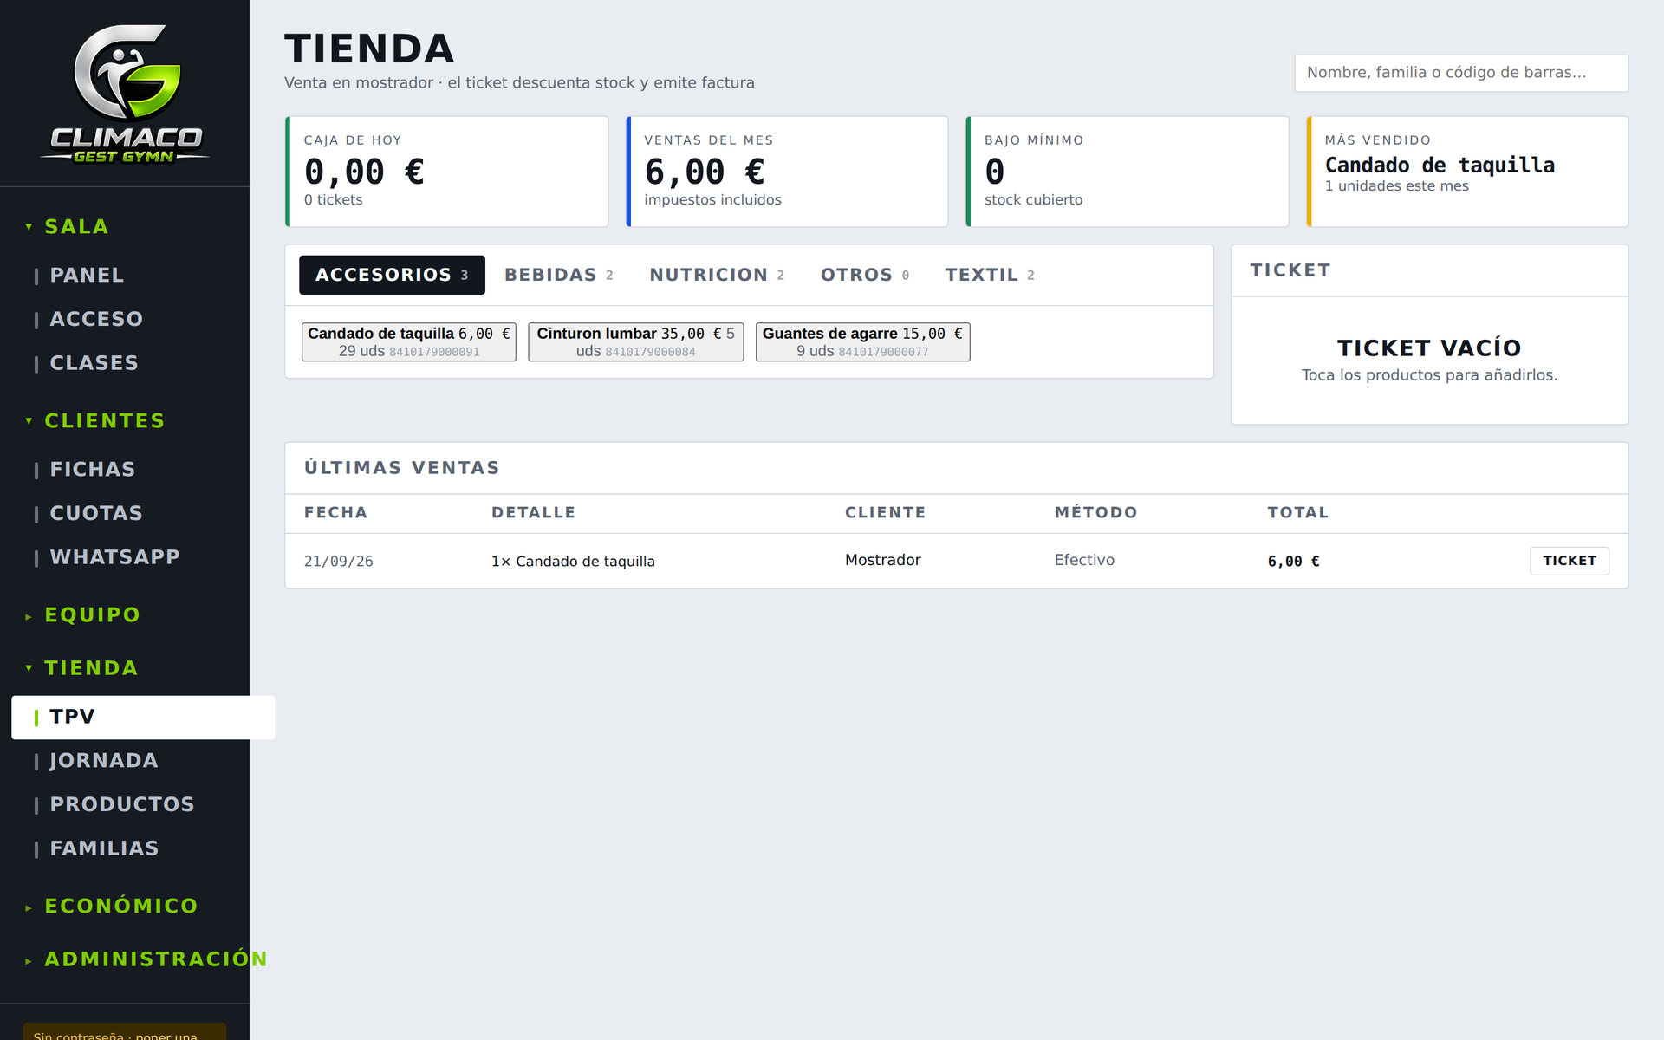Click the CAJA DE HOY card
Image resolution: width=1664 pixels, height=1040 pixels.
pyautogui.click(x=447, y=172)
